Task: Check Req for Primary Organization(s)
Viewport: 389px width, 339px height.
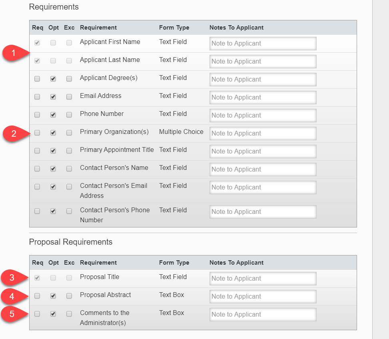Action: [37, 133]
